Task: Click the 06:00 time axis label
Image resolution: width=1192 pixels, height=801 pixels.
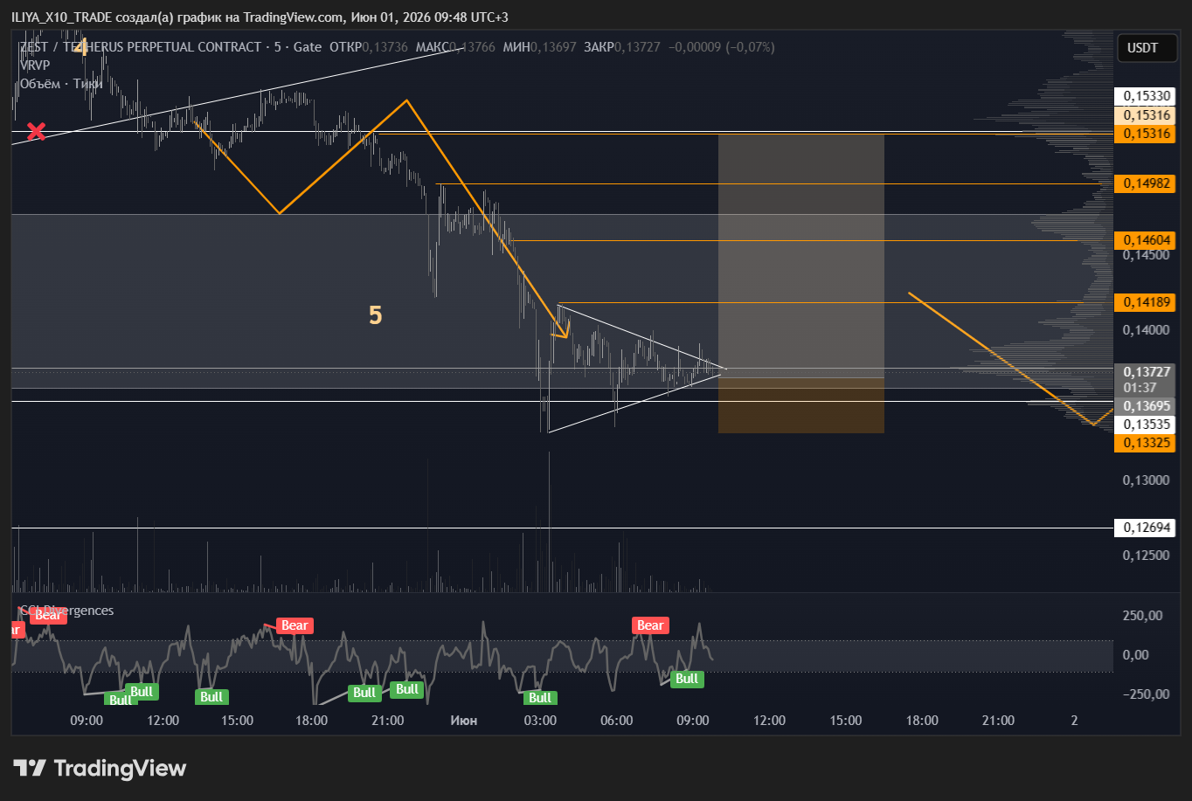Action: (617, 721)
